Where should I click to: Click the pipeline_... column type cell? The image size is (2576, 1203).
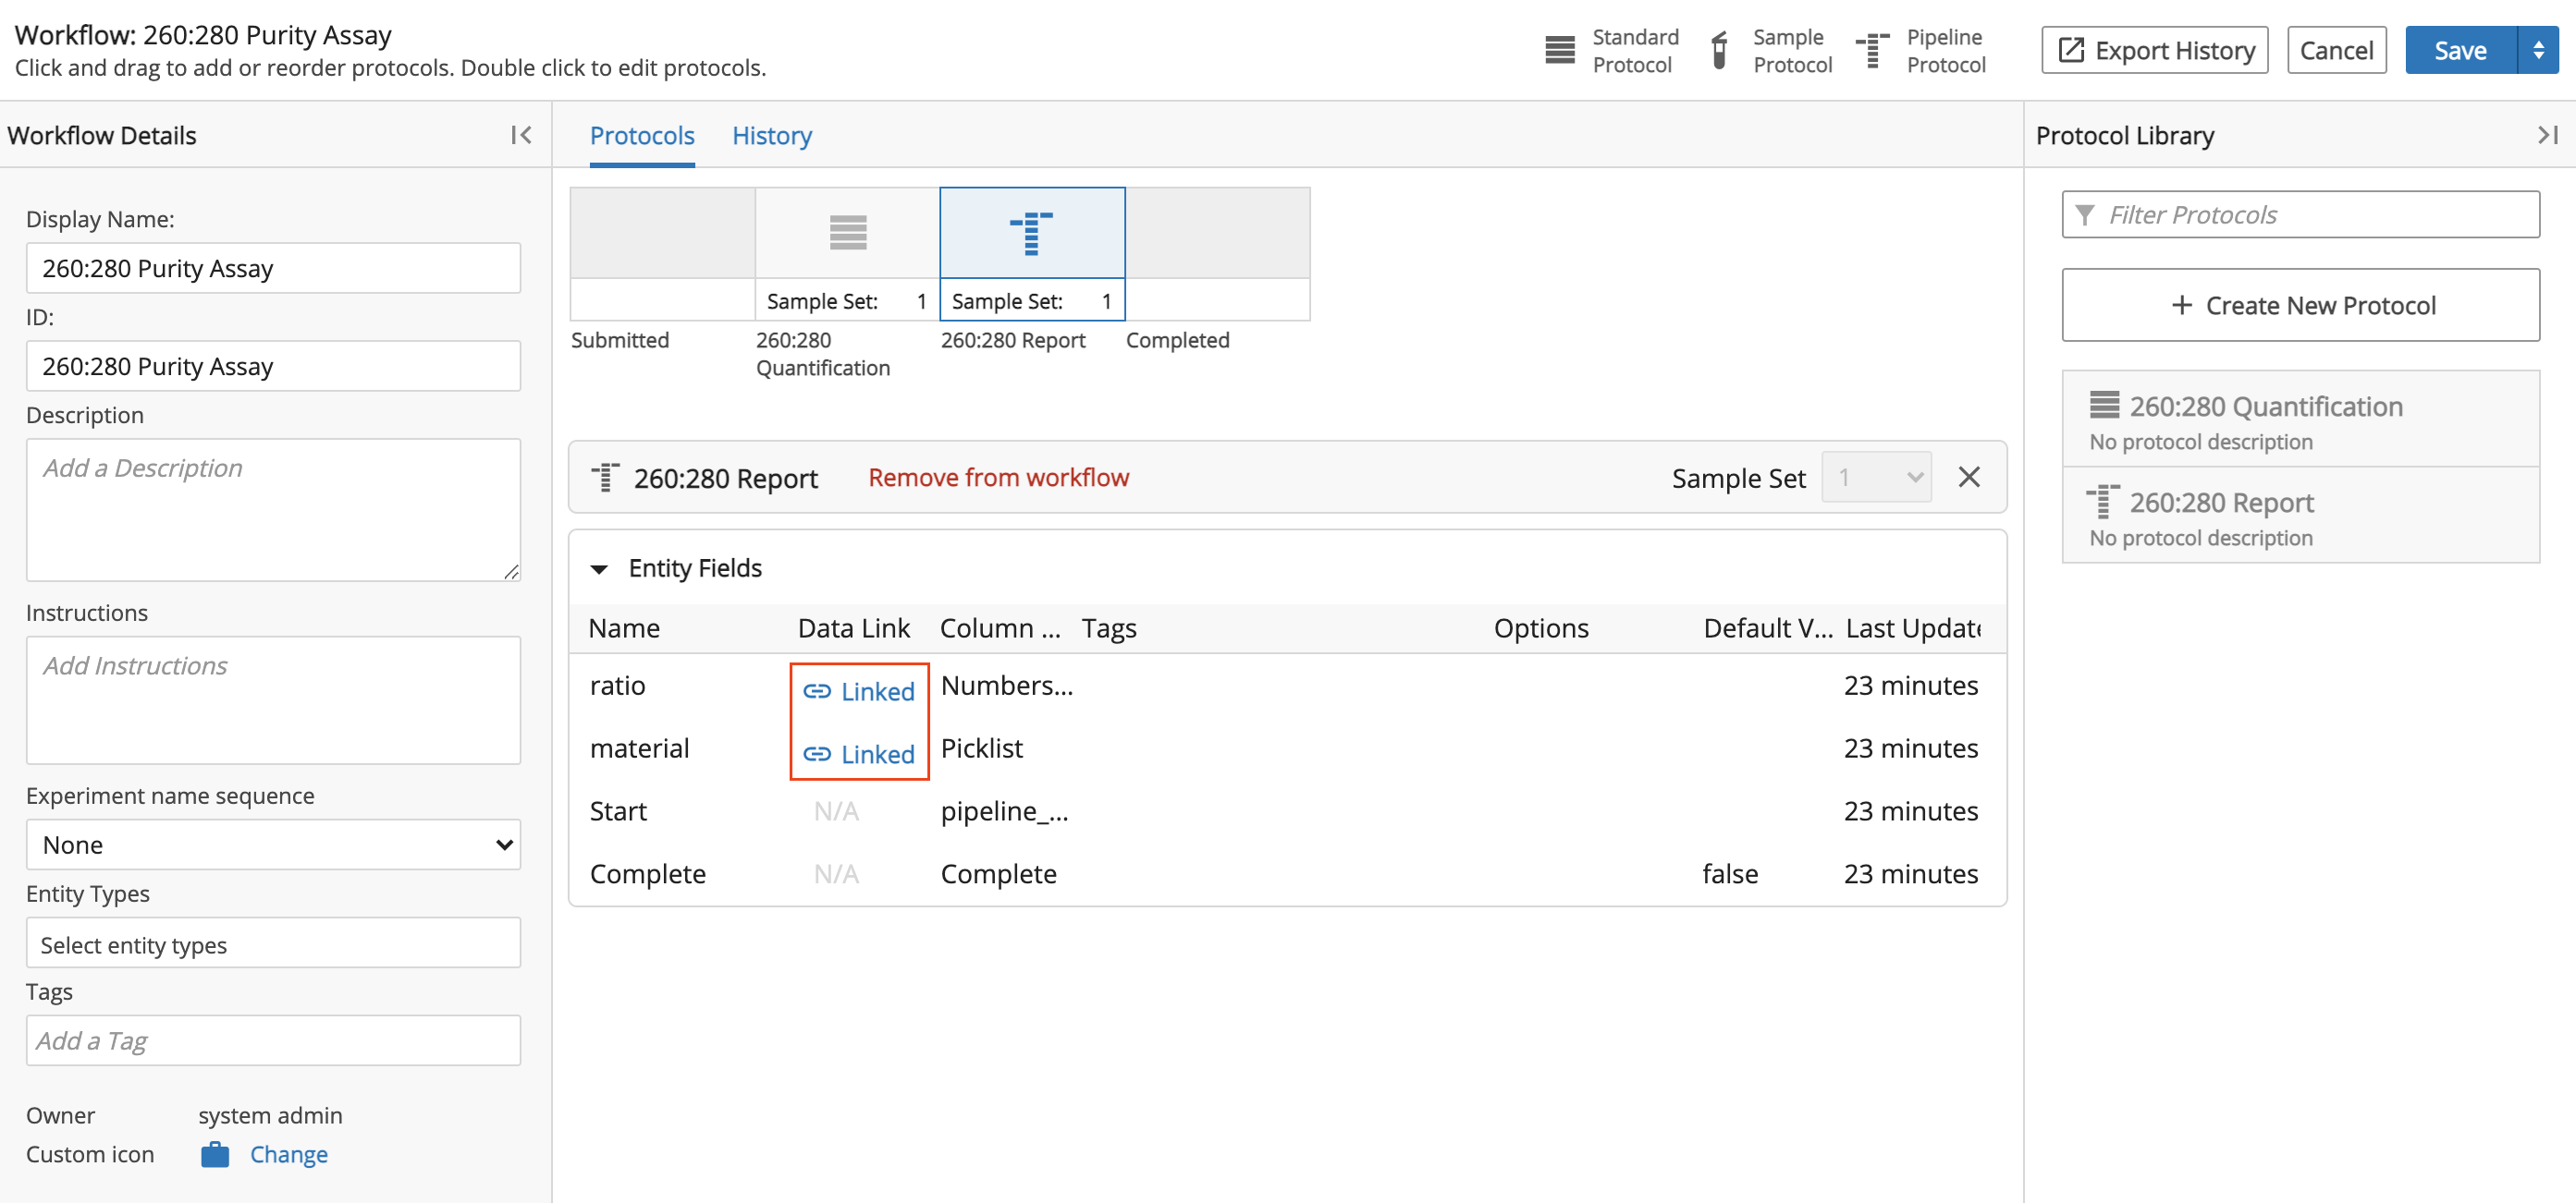[x=1004, y=811]
